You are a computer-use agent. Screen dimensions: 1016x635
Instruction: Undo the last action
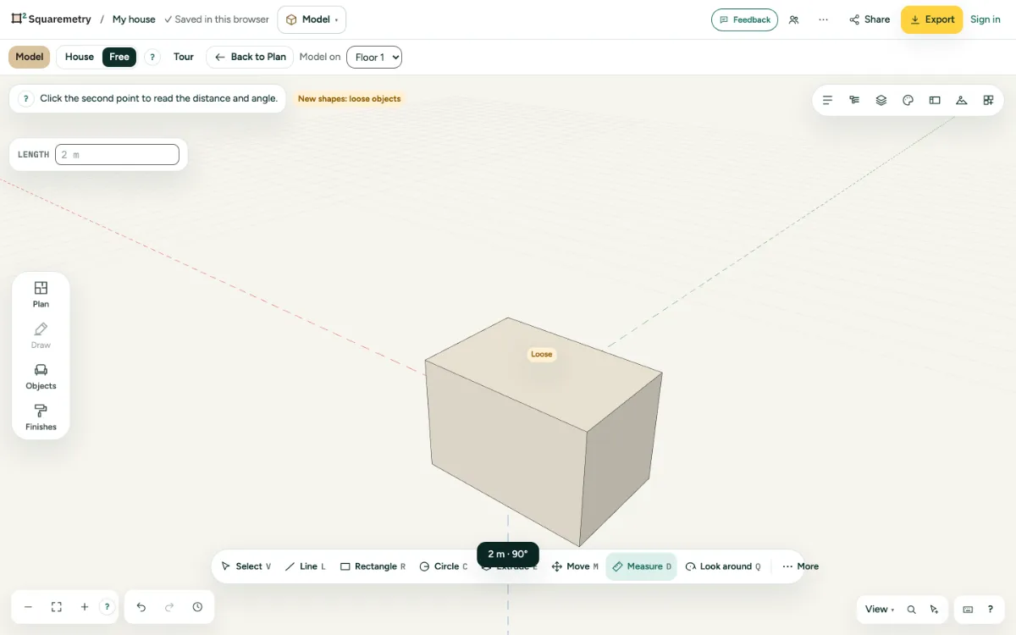141,607
